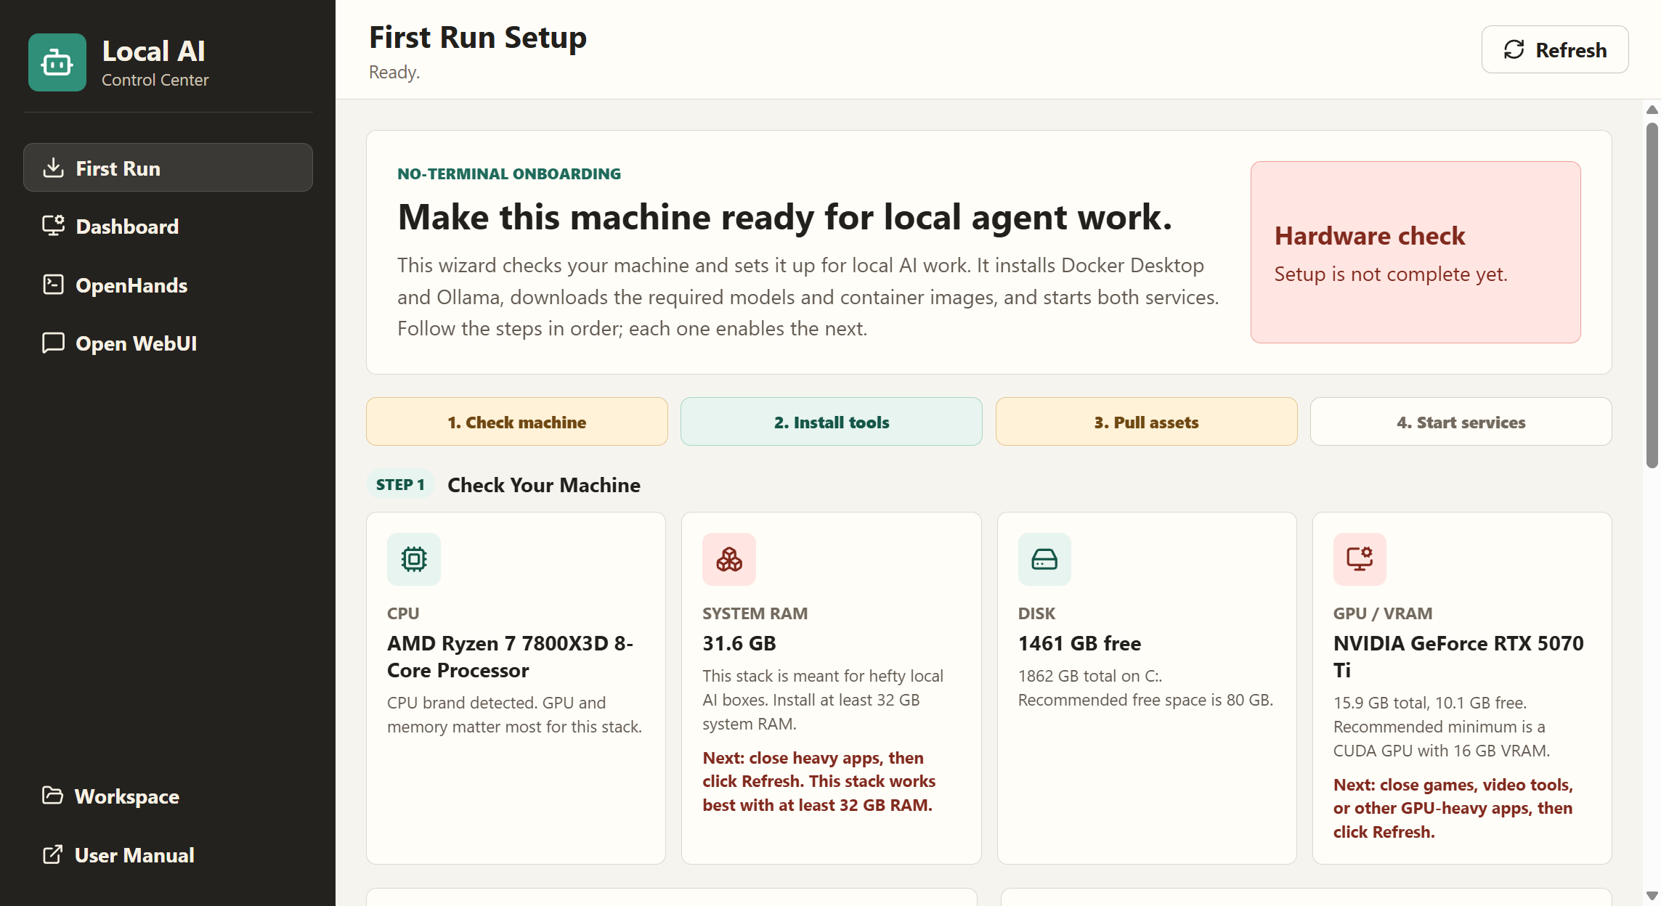Image resolution: width=1661 pixels, height=906 pixels.
Task: Click 'Setup is not complete yet.' text
Action: (1391, 274)
